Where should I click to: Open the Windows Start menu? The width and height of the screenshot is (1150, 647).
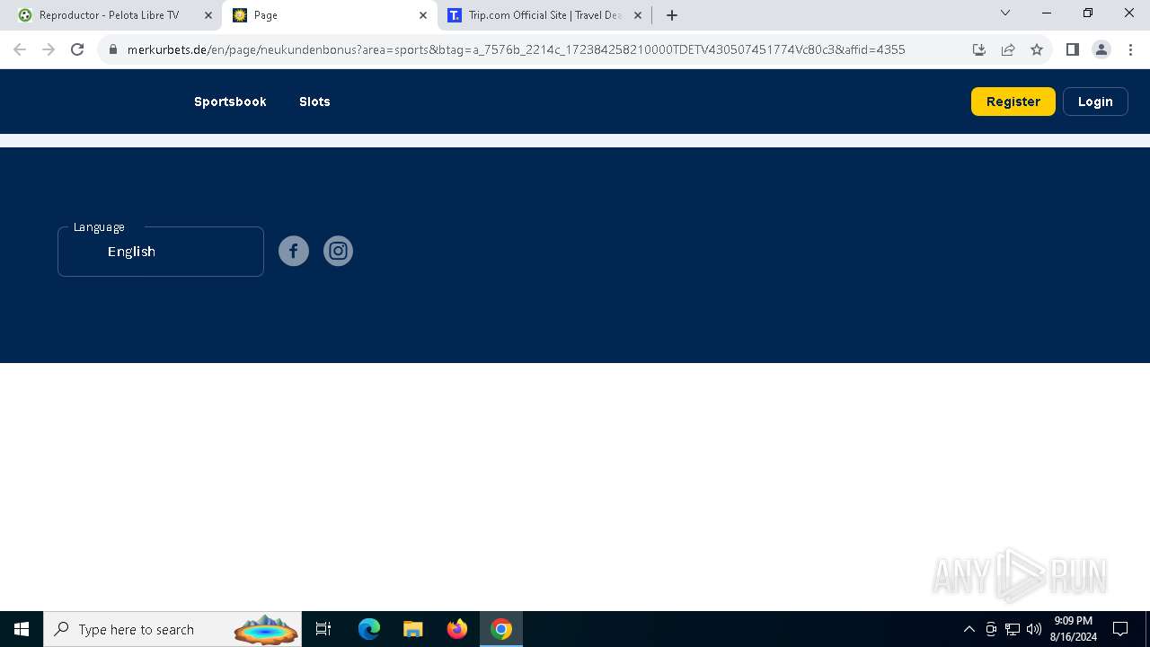click(x=22, y=629)
